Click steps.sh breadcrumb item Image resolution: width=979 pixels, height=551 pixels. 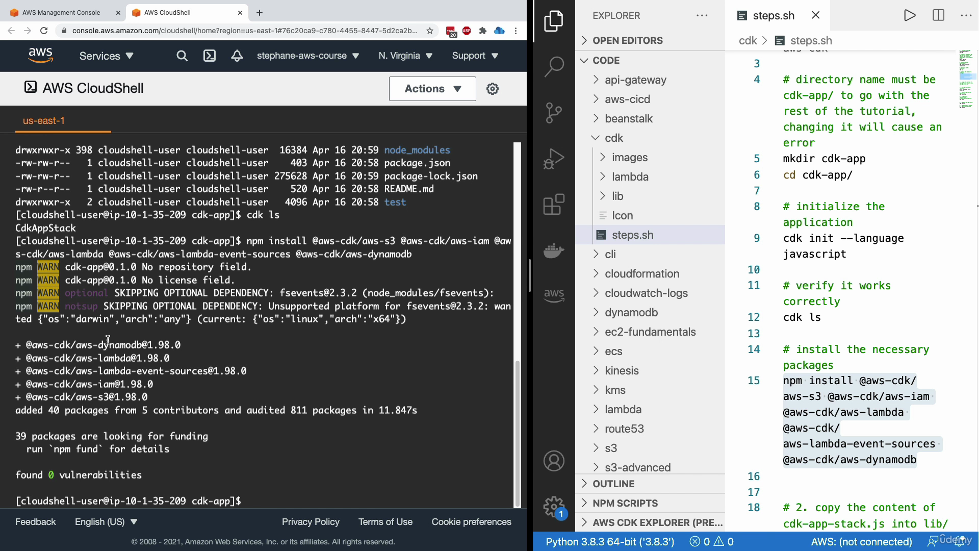[x=804, y=41]
